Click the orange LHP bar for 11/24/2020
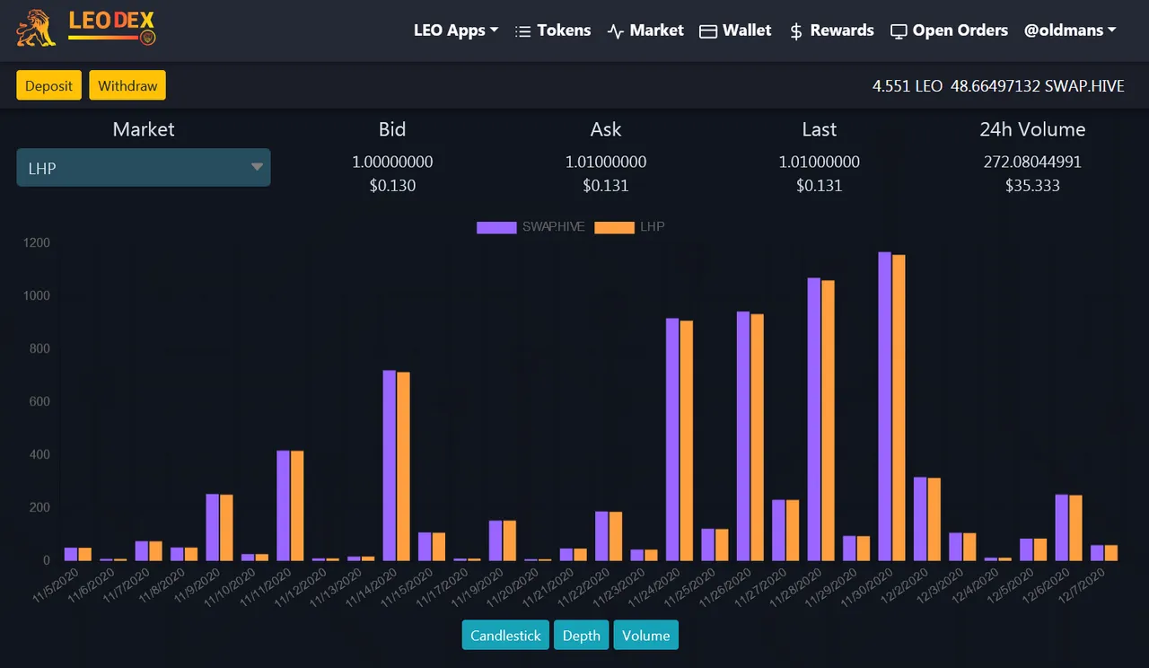This screenshot has height=668, width=1149. coord(686,440)
